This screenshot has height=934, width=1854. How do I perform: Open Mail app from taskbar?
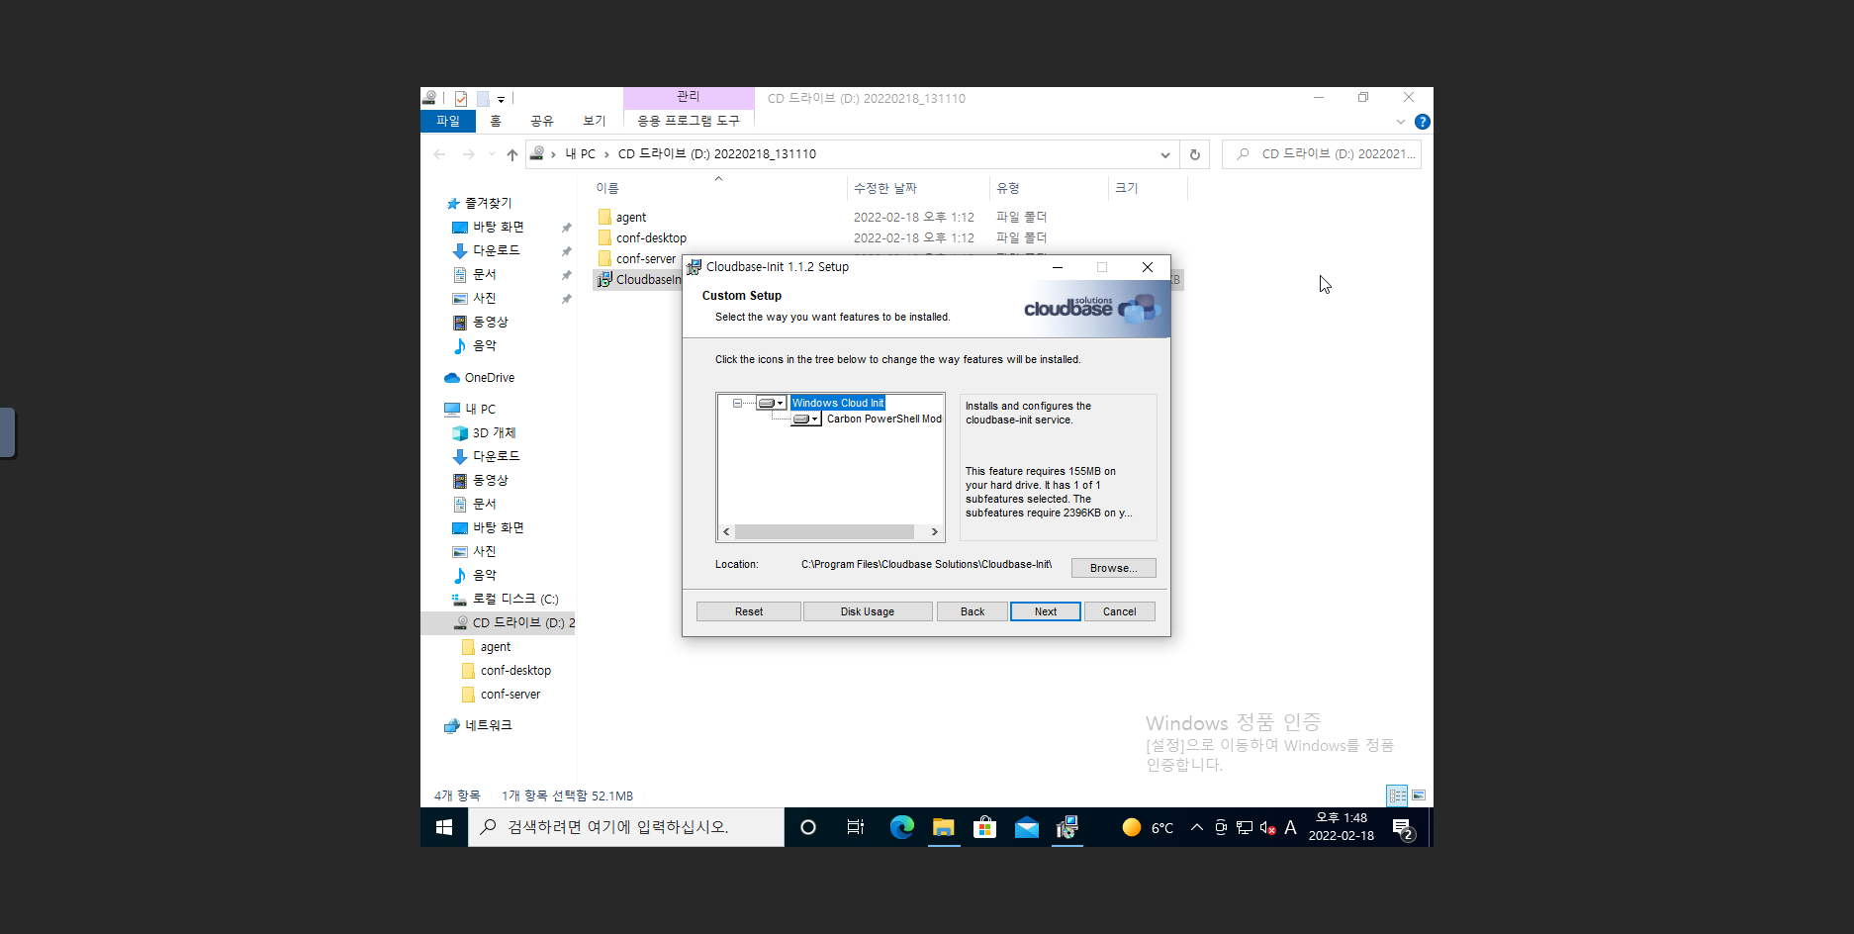(1027, 827)
